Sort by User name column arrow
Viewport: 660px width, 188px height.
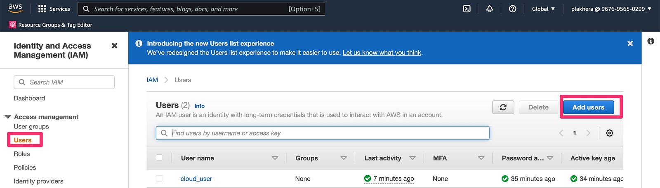(275, 158)
